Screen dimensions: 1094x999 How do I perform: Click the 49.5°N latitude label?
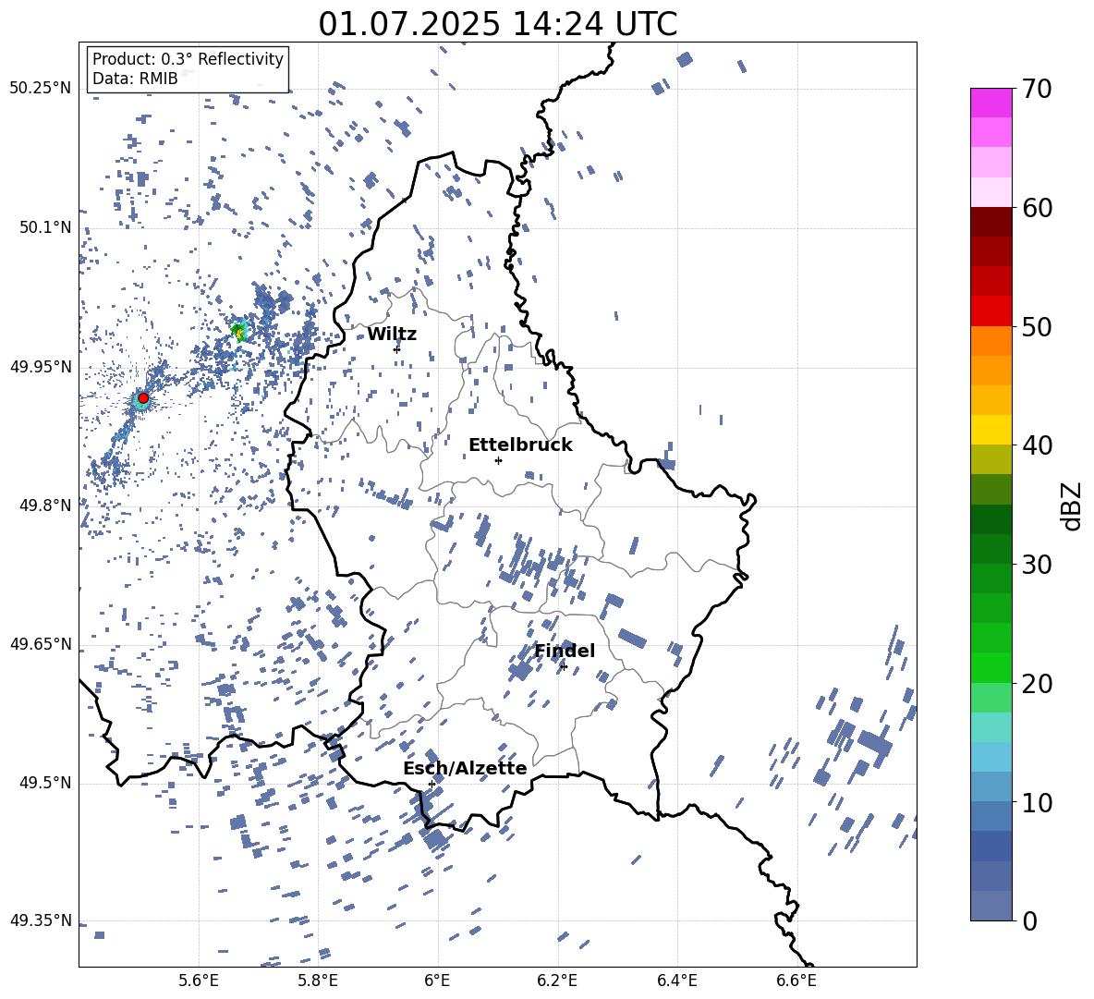click(x=45, y=783)
